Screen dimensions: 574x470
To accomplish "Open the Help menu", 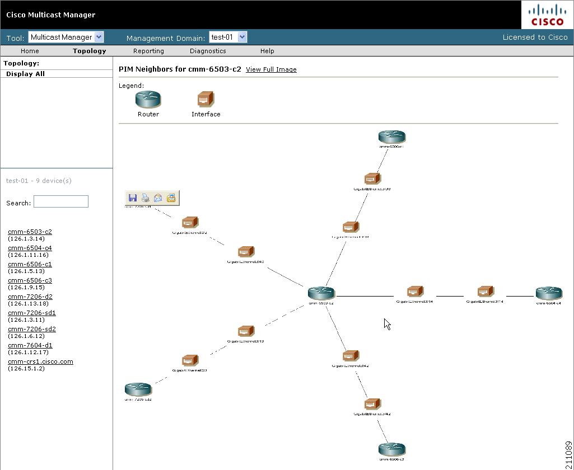I will (x=267, y=51).
